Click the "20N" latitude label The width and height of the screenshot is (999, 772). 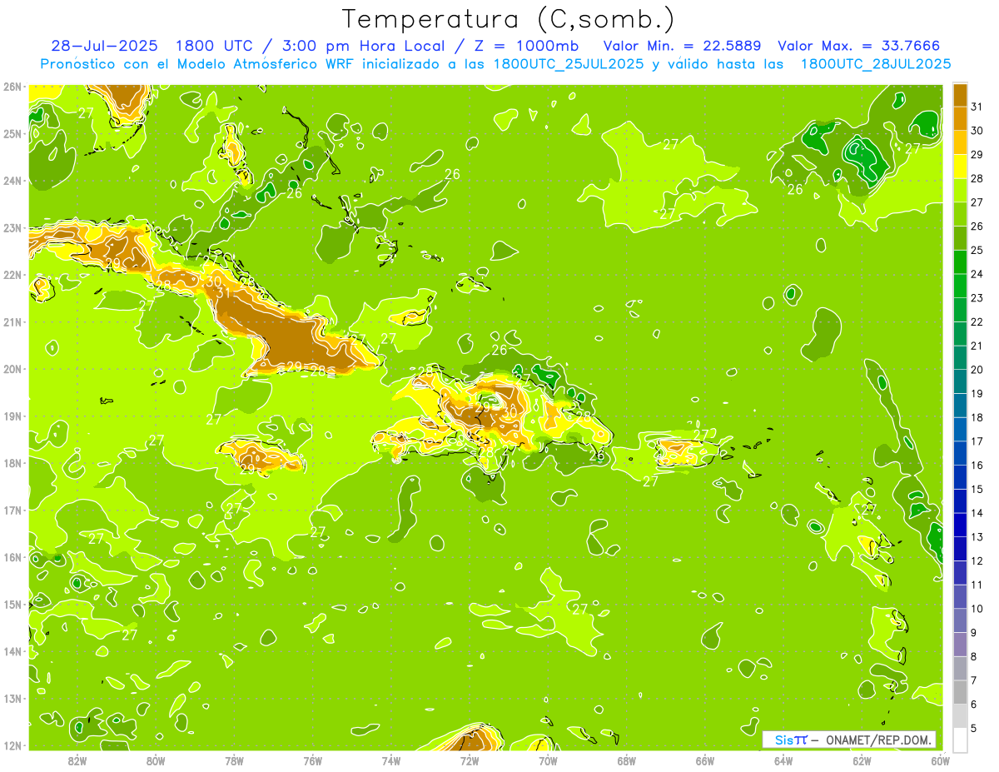[12, 369]
